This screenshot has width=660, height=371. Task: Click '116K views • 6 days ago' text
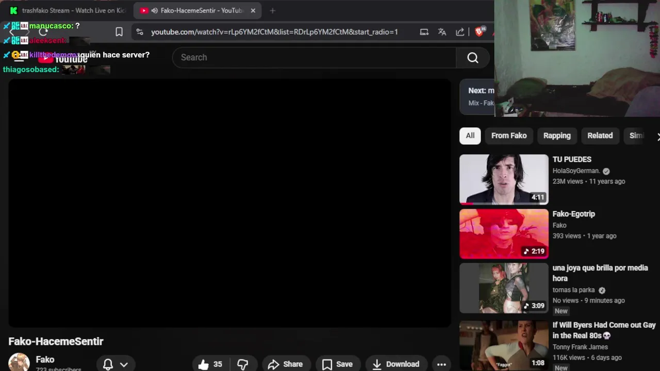coord(587,358)
